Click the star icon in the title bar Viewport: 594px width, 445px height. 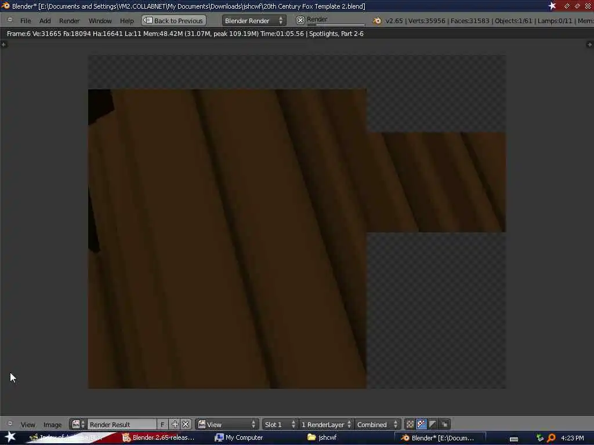pos(552,6)
